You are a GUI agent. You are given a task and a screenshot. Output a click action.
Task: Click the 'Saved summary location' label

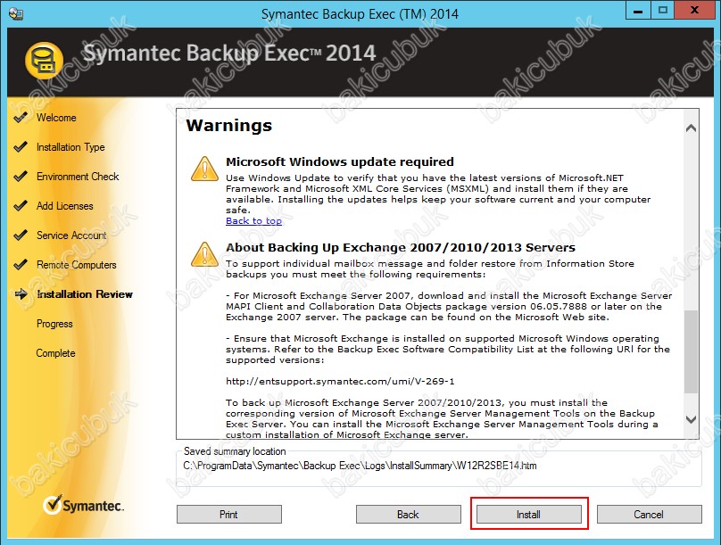(x=235, y=451)
